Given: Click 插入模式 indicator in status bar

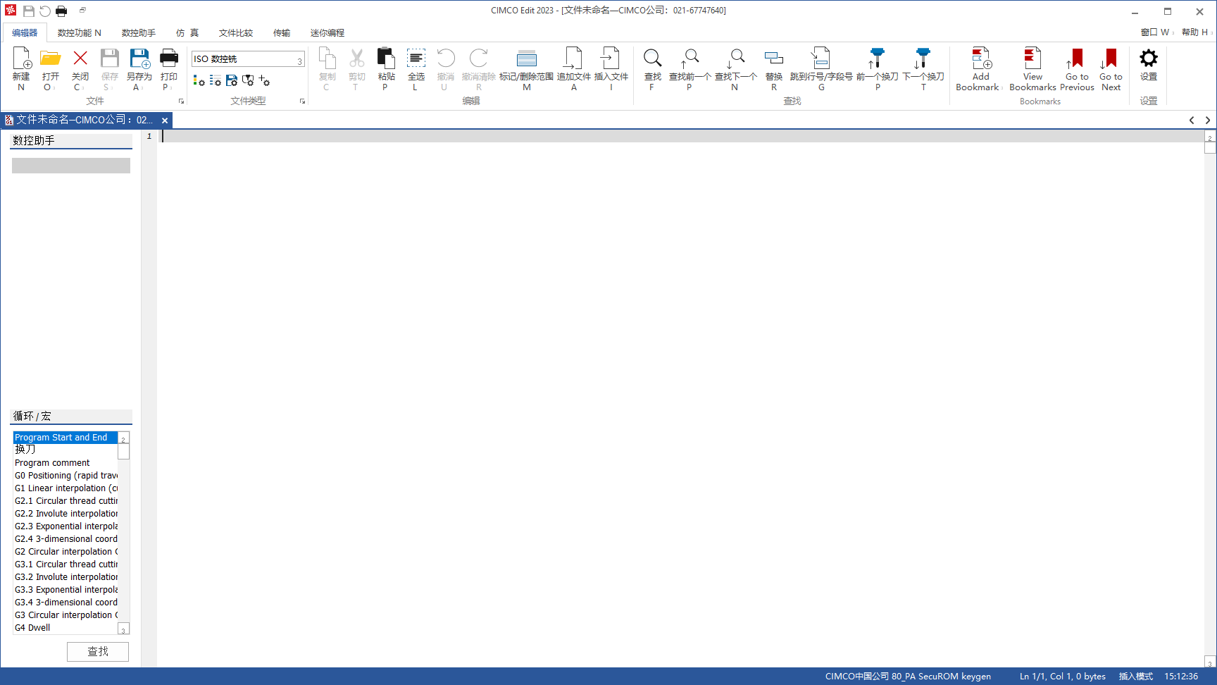Looking at the screenshot, I should pos(1135,677).
